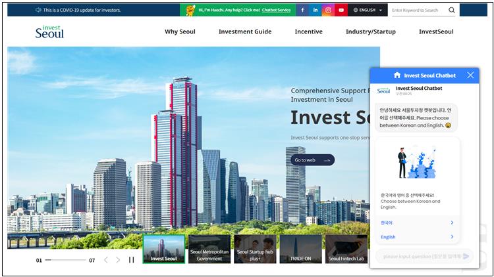
Task: Click the Haechi mascot chatbot icon
Action: pyautogui.click(x=190, y=10)
